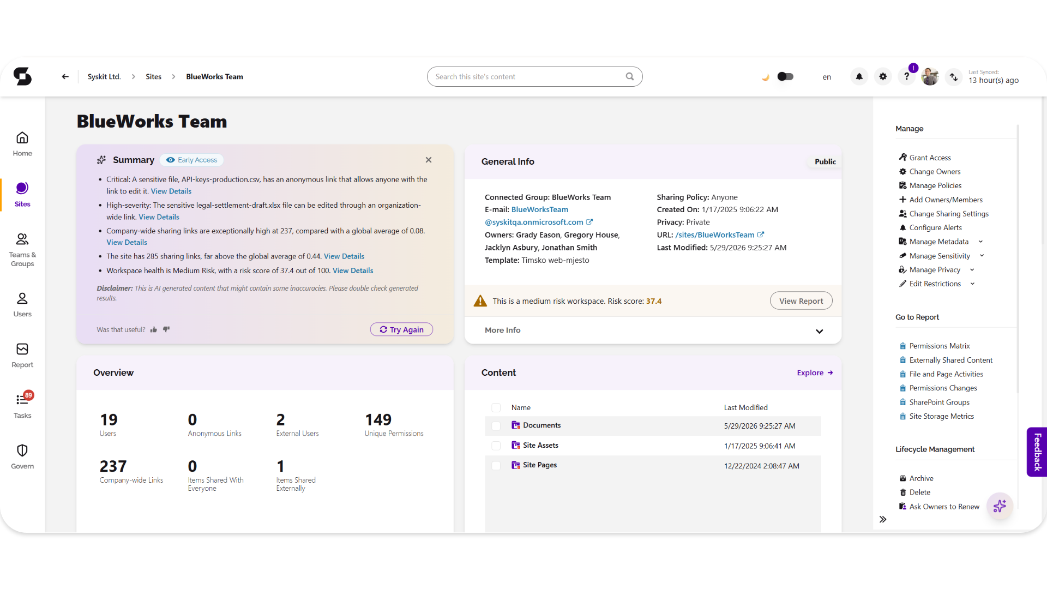Open Teams & Groups in sidebar
The image size is (1047, 589).
22,250
